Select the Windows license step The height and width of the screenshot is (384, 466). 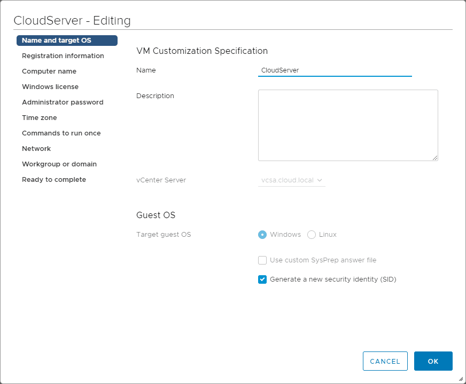pos(50,87)
